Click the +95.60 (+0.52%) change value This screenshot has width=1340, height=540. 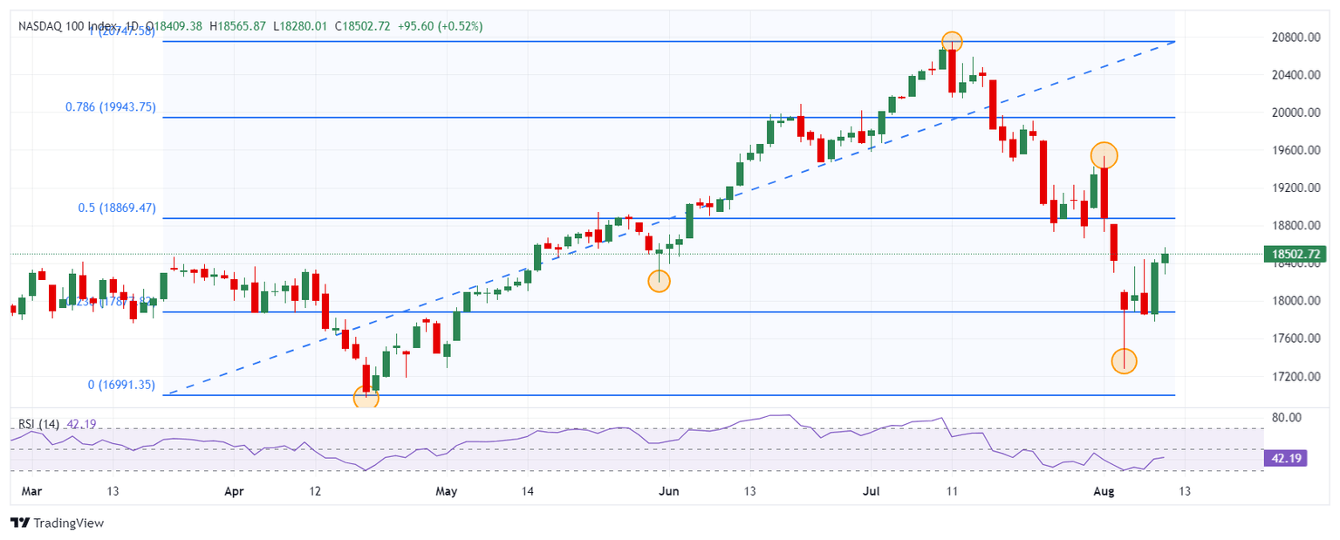(440, 26)
